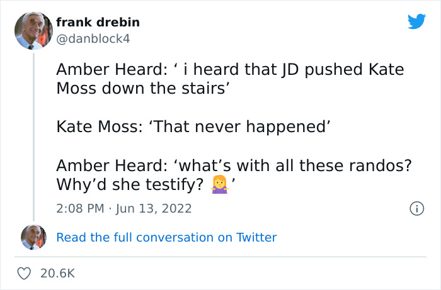Open the tweet info icon
Viewport: 441px width, 290px height.
[x=416, y=208]
